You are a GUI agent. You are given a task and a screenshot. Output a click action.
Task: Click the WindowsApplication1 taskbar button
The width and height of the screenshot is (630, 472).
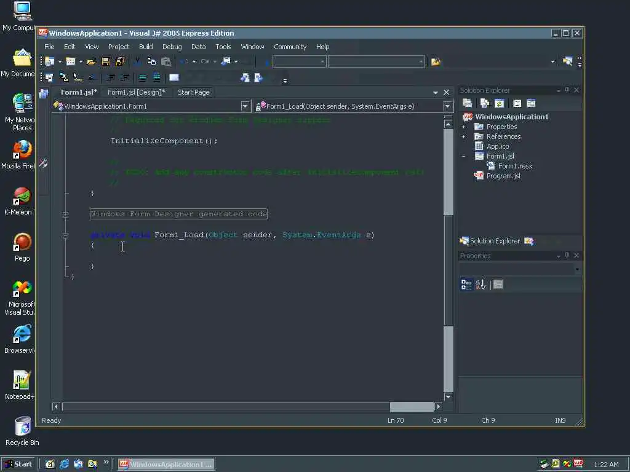tap(166, 465)
